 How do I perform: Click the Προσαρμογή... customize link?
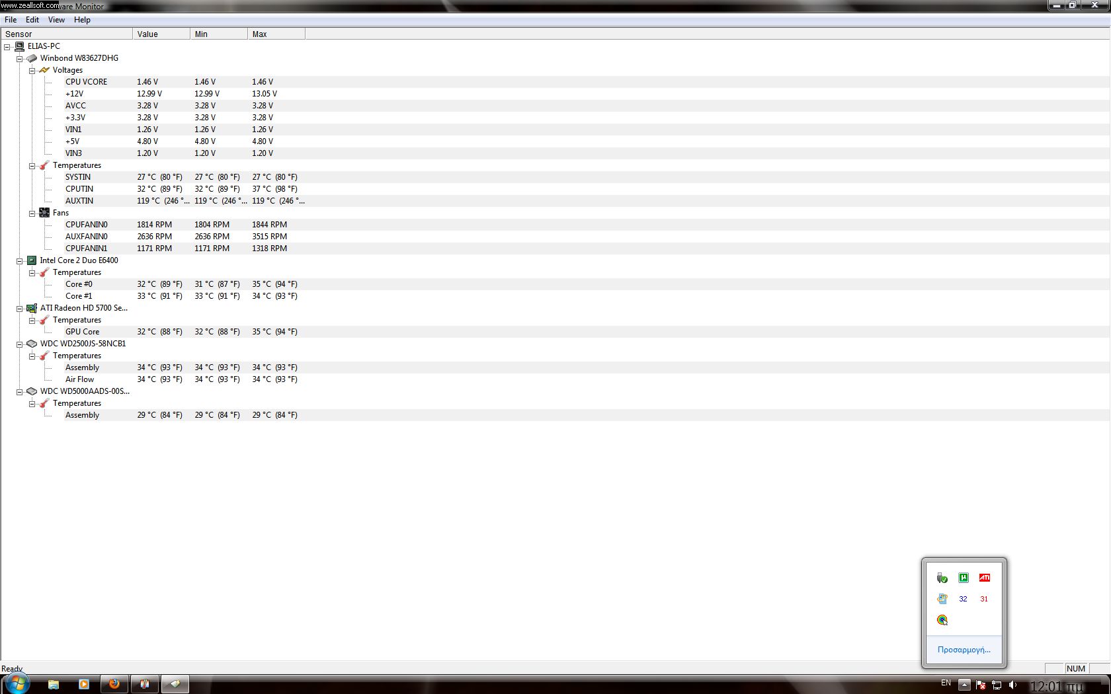tap(964, 650)
